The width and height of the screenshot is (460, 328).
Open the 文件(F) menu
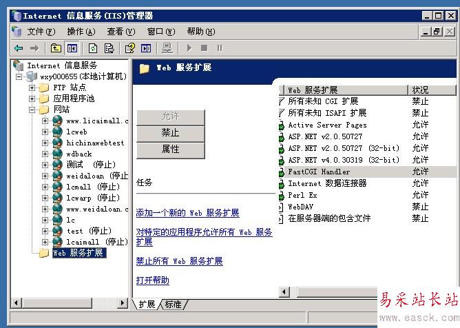point(41,32)
